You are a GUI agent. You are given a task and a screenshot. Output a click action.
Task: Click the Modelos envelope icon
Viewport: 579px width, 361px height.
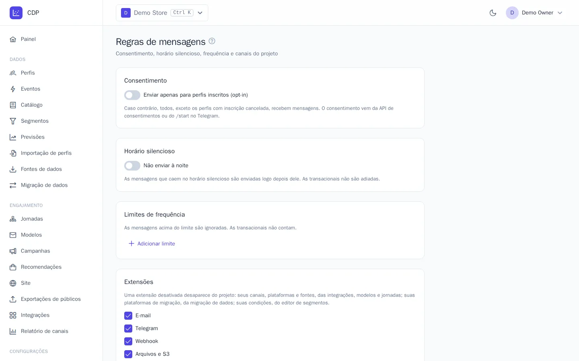13,235
